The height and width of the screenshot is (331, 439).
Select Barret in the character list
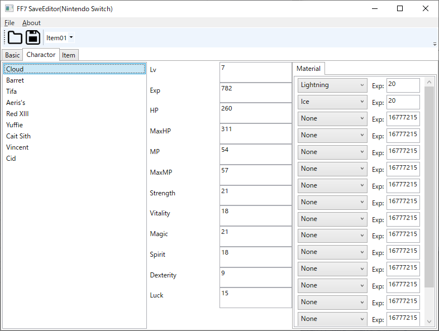click(x=74, y=80)
